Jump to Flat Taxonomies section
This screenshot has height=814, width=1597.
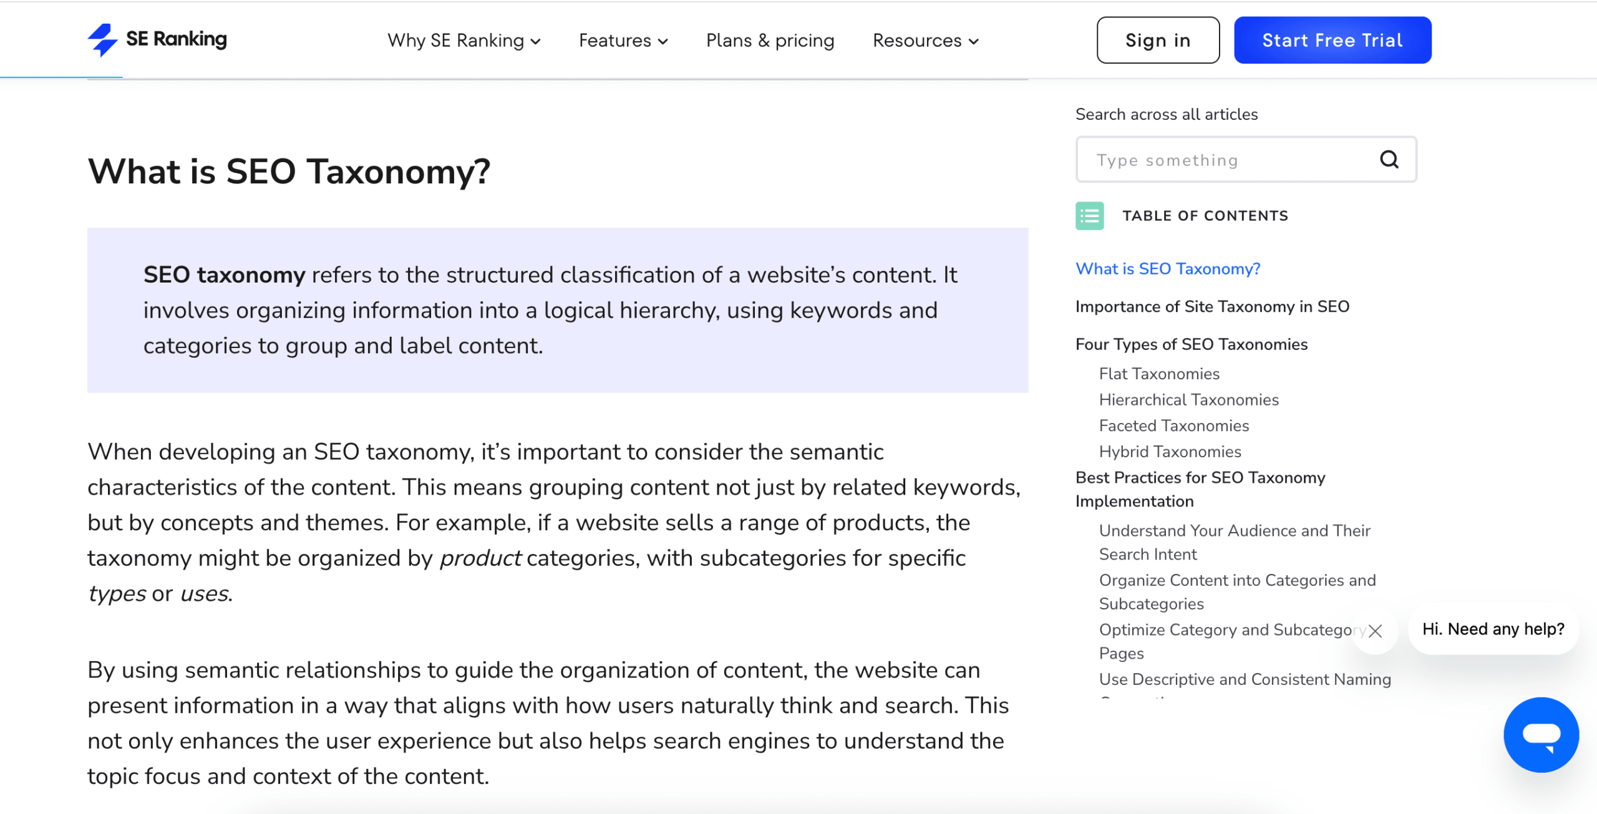[1159, 374]
